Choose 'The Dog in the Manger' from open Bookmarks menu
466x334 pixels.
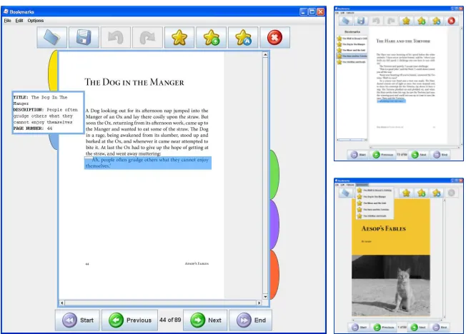pyautogui.click(x=375, y=196)
